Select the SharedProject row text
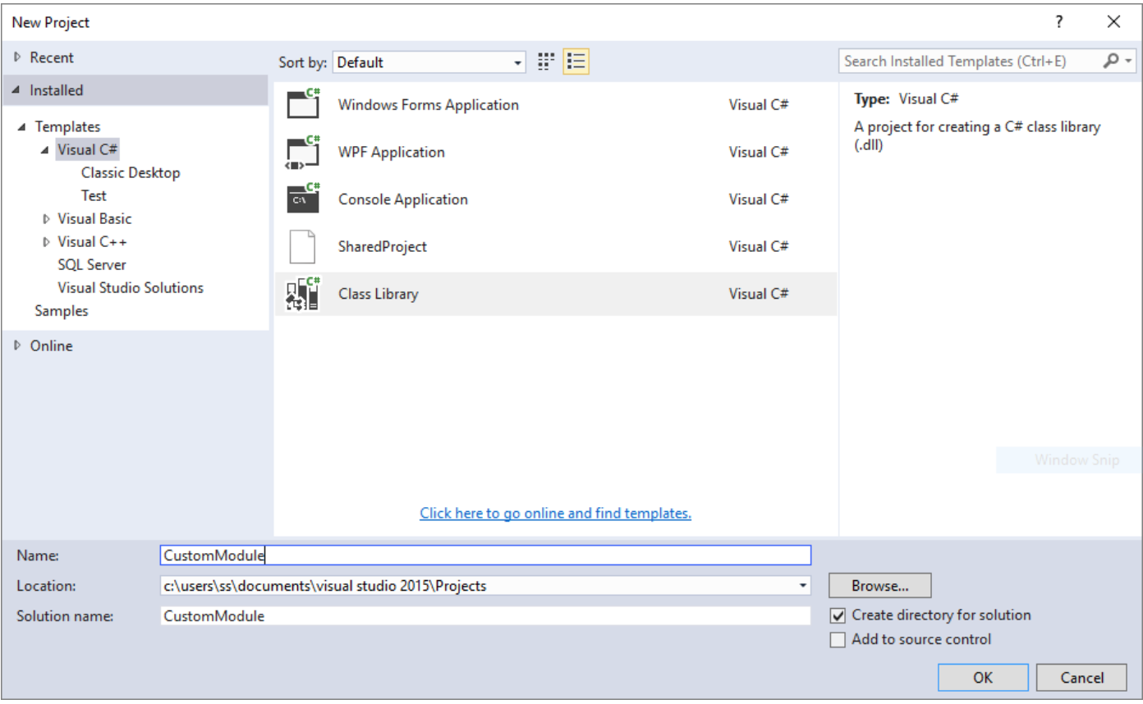Viewport: 1143px width, 704px height. point(383,246)
